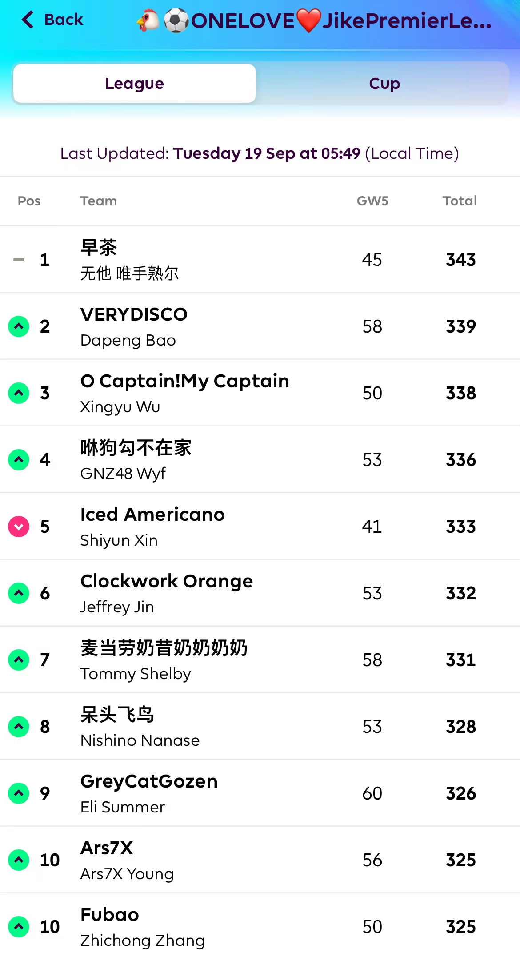Tap the Back arrow icon
Screen dimensions: 520x953
point(28,20)
